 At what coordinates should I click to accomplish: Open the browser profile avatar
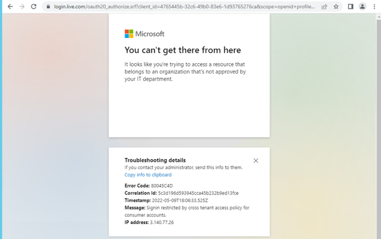[362, 6]
